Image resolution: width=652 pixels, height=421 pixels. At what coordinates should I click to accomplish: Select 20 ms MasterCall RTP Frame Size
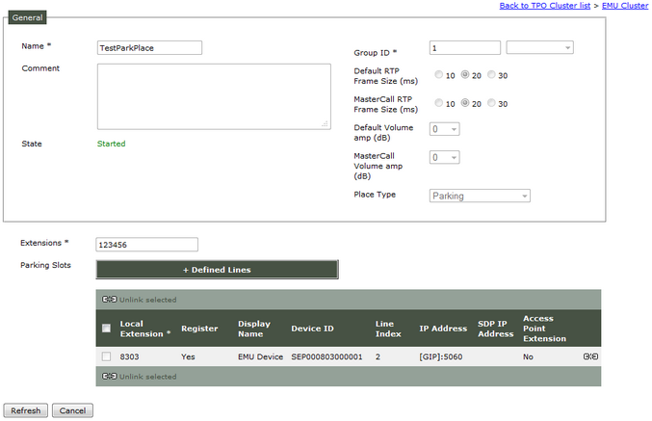(465, 103)
